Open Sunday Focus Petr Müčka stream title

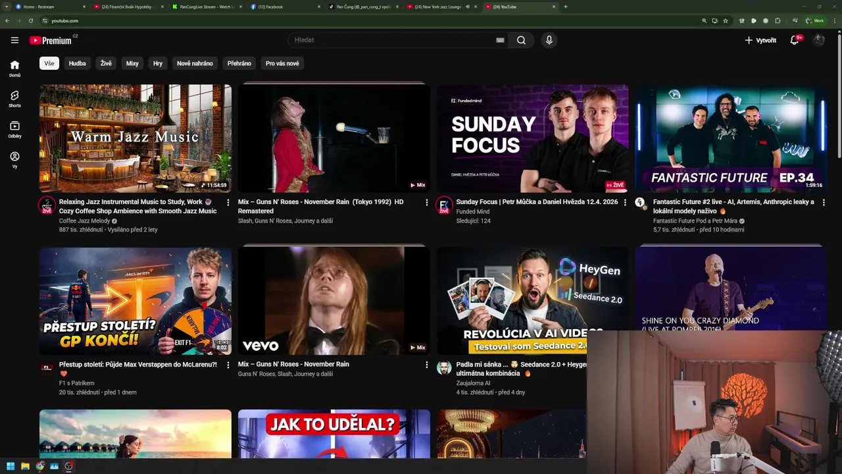[x=537, y=202]
